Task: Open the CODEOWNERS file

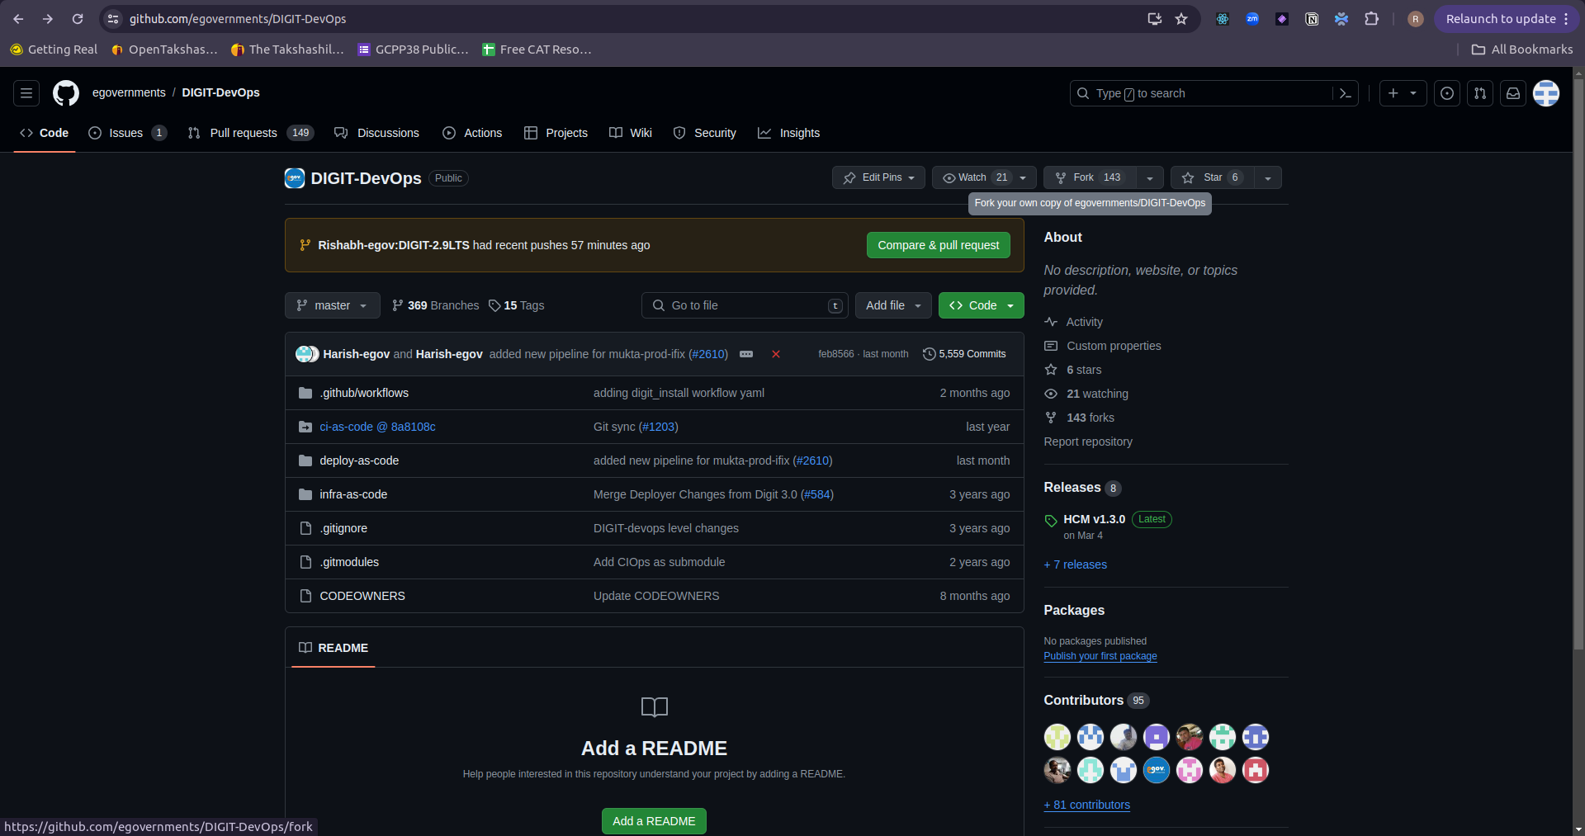Action: coord(362,596)
